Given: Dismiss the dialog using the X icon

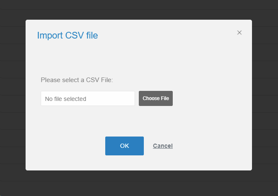Looking at the screenshot, I should [x=239, y=33].
